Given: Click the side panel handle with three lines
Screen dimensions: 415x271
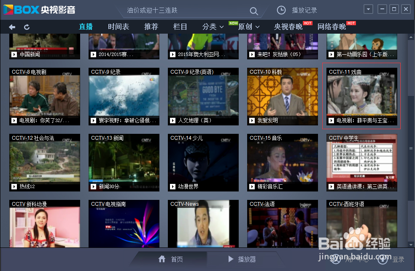Looking at the screenshot, I should point(411,149).
